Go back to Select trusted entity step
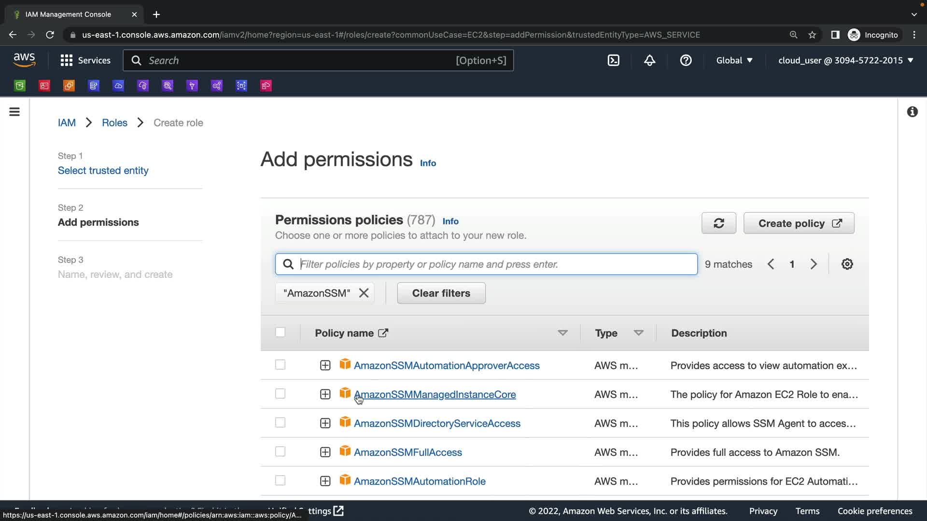The image size is (927, 521). (x=103, y=171)
